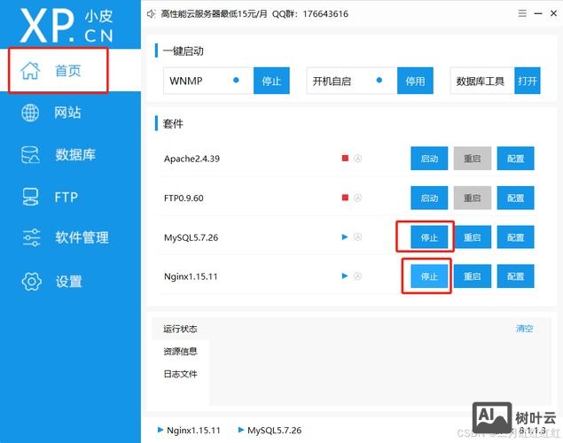Click MySQL5.7.26 auto-start circle icon
Screen dimensions: 563x443
click(x=357, y=237)
